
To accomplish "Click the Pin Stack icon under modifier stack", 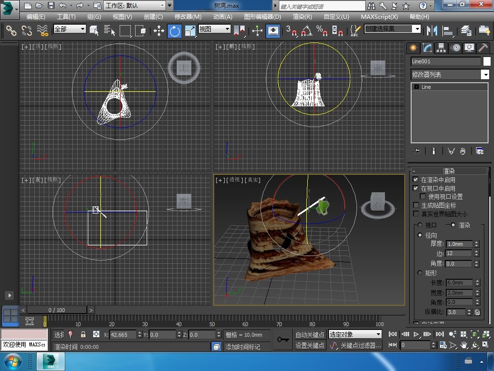I will click(x=417, y=151).
